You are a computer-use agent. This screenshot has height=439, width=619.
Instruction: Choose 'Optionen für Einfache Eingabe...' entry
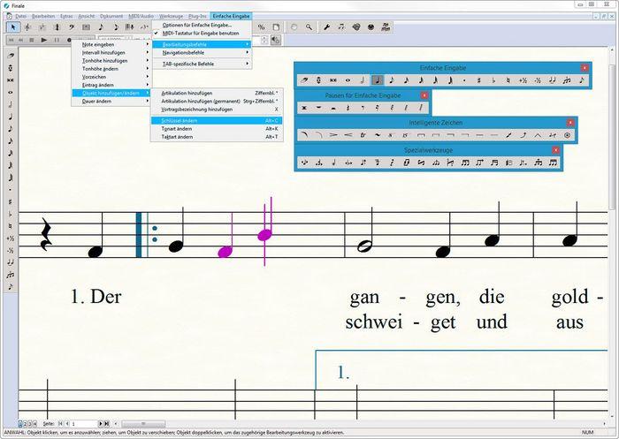[202, 25]
